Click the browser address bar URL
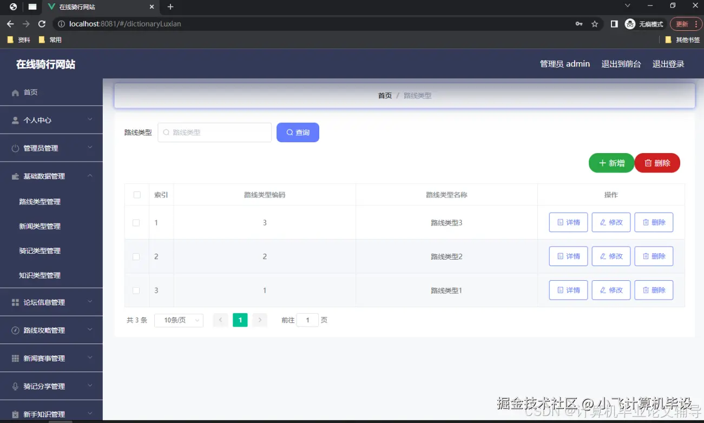 pos(125,24)
